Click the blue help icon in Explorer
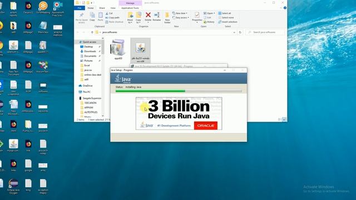Image resolution: width=356 pixels, height=200 pixels. click(x=285, y=8)
